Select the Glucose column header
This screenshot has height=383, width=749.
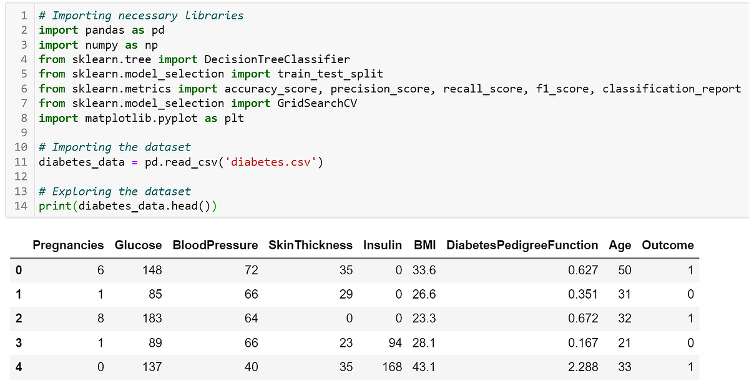(x=138, y=245)
